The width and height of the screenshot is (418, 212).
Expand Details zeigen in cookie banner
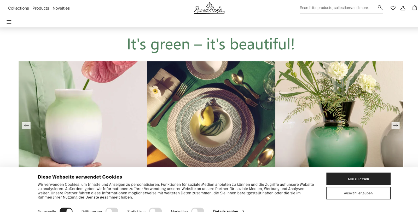pos(229,211)
